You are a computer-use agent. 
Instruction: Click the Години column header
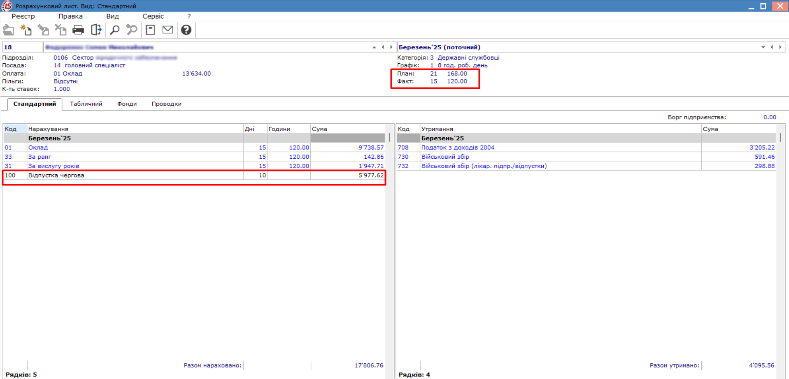(x=289, y=129)
